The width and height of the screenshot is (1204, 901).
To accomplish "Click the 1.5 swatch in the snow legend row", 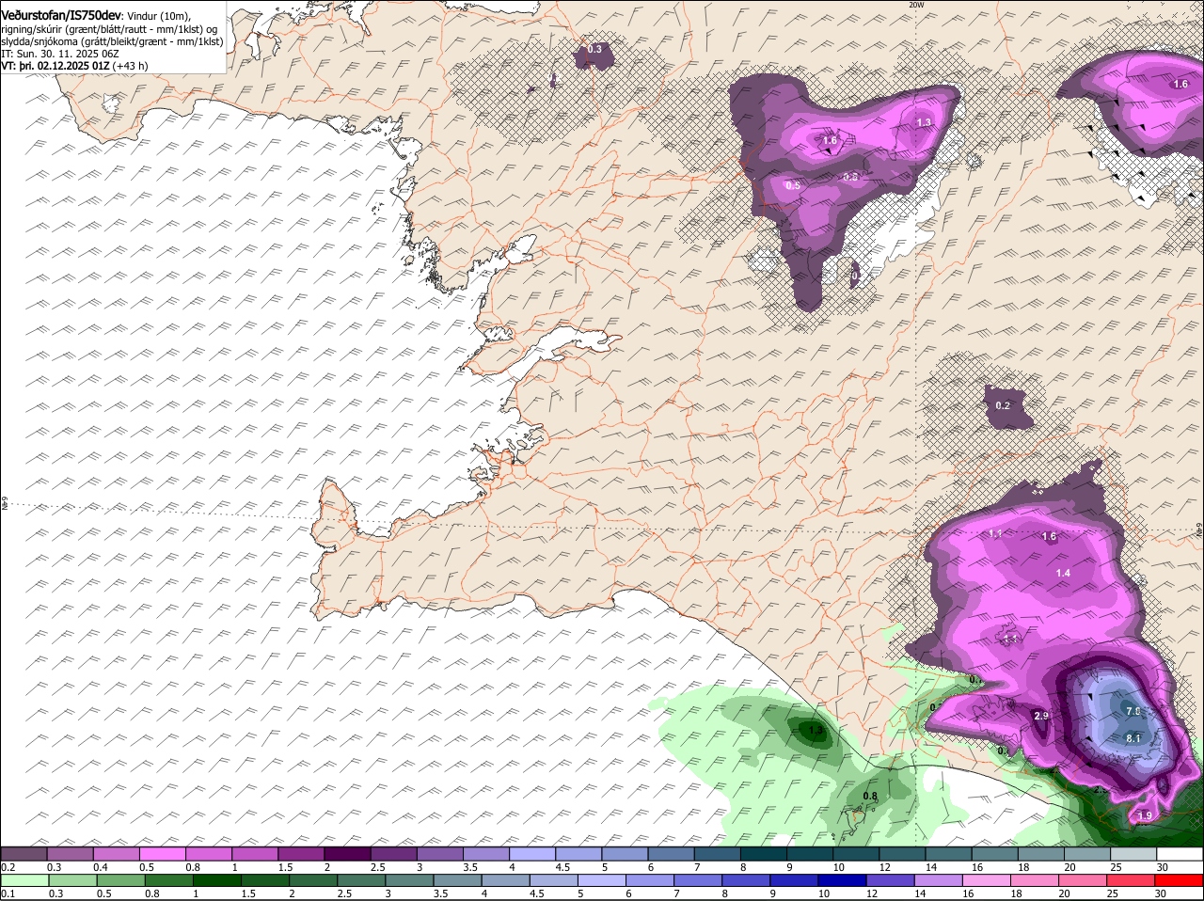I will 301,854.
